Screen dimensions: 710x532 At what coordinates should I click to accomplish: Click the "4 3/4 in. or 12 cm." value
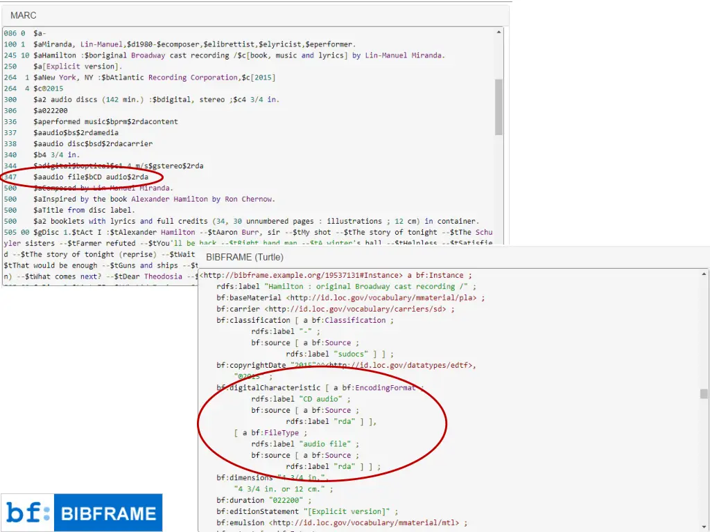point(279,489)
